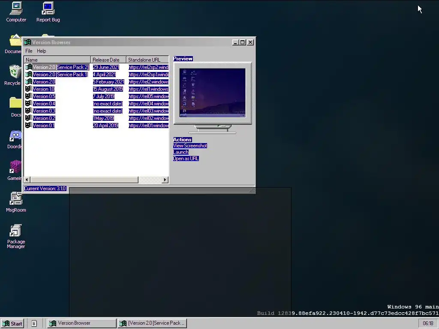Select the Version 0.5 name text
439x329 pixels.
coord(44,96)
